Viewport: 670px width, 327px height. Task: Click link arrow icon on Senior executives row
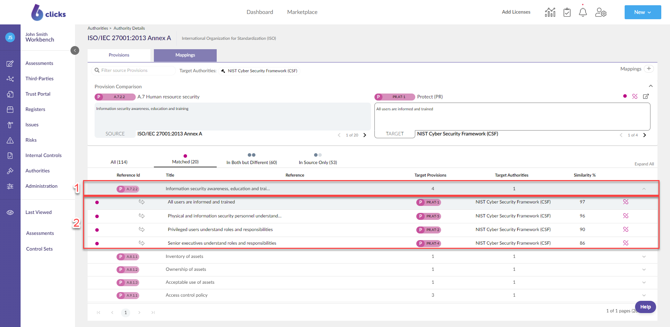coord(142,243)
